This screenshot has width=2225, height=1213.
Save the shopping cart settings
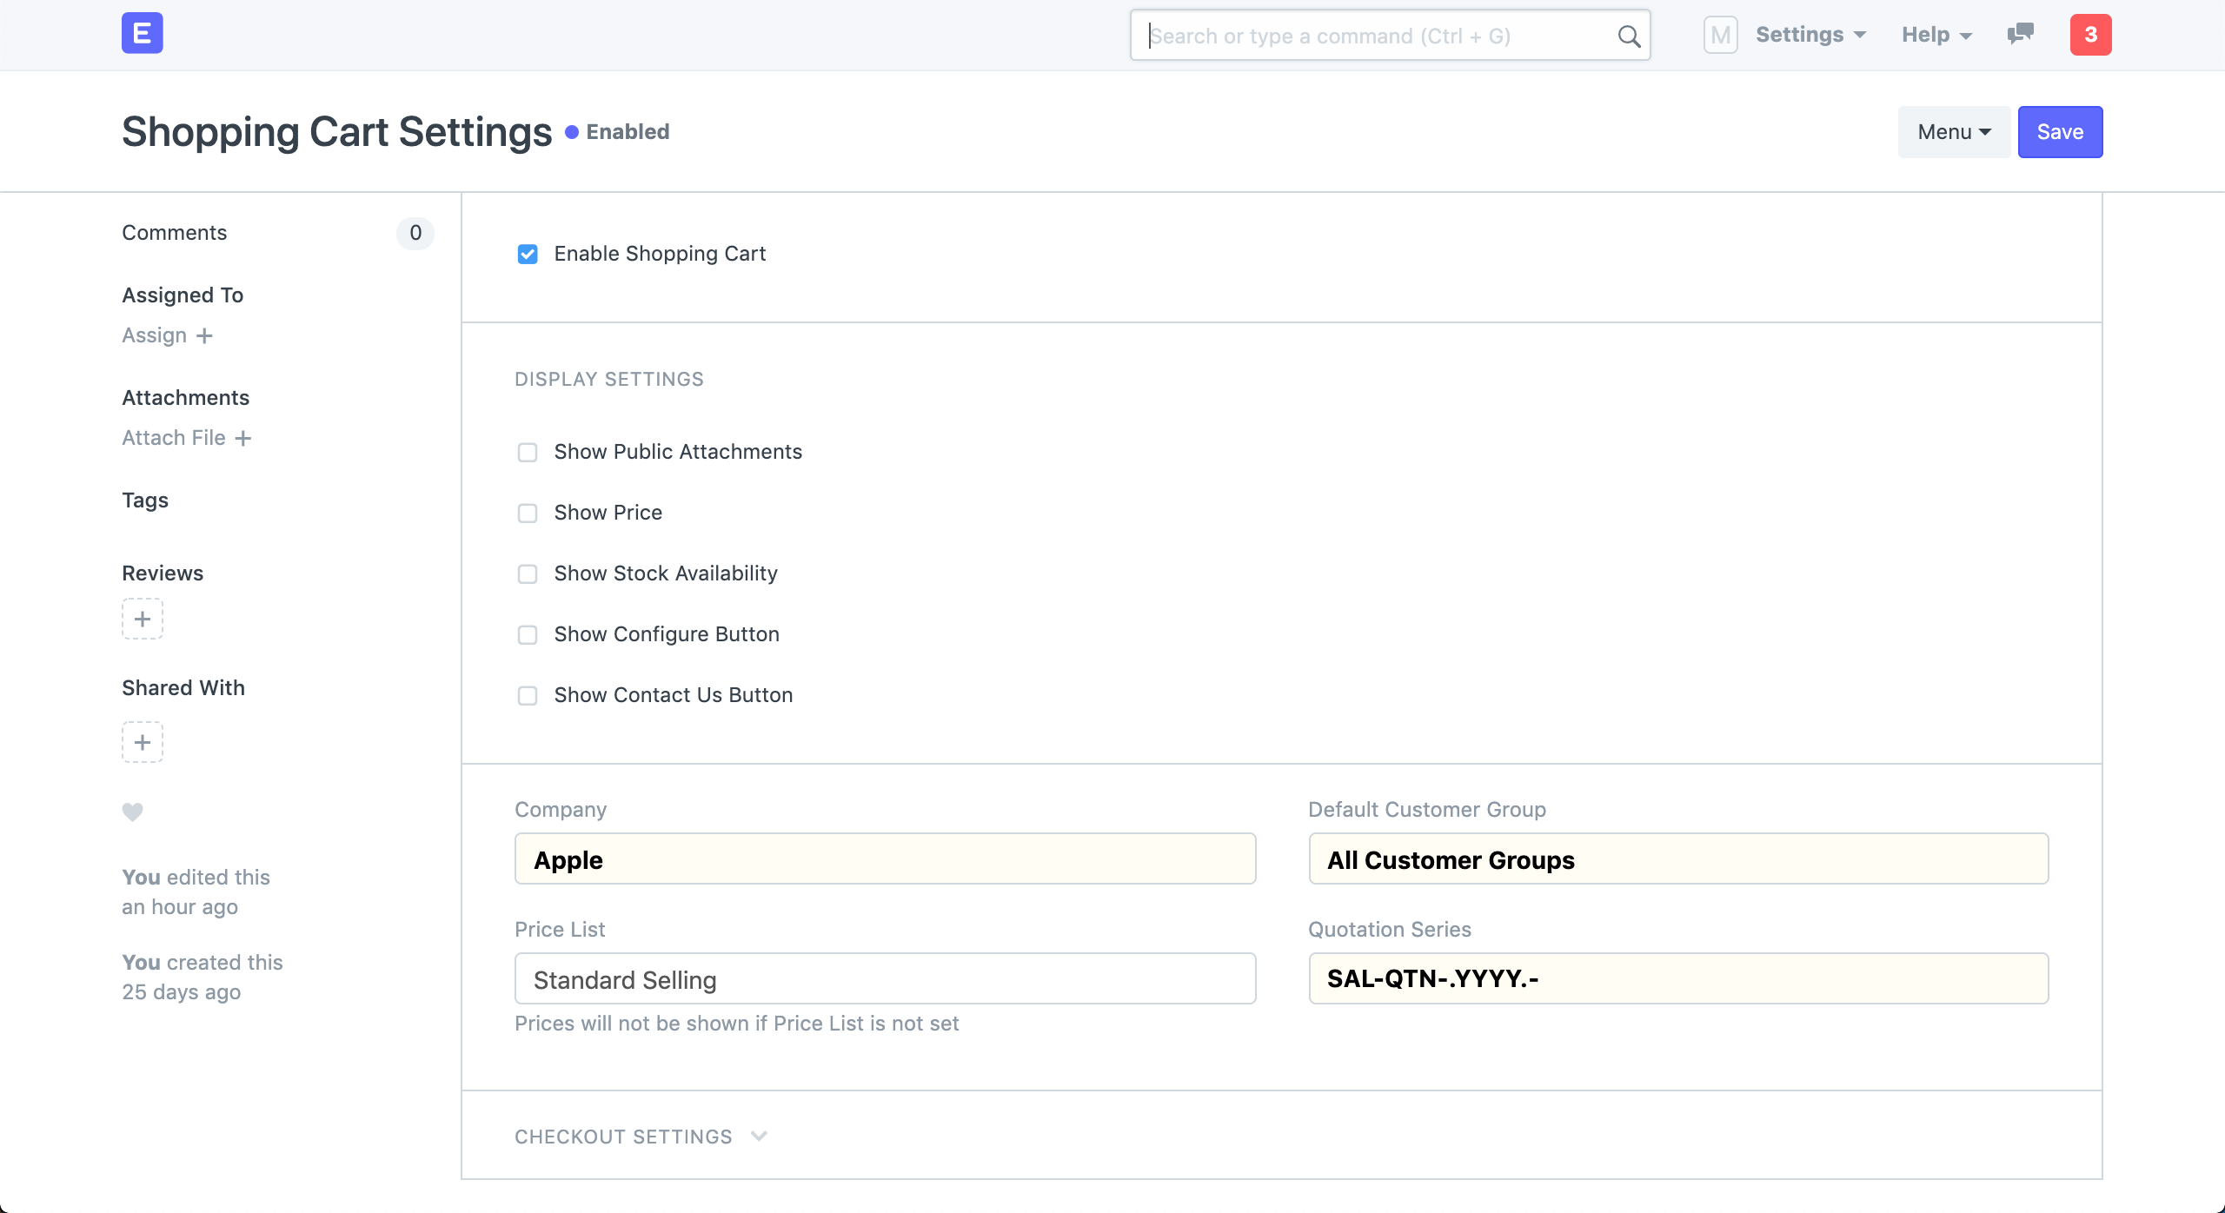2059,132
